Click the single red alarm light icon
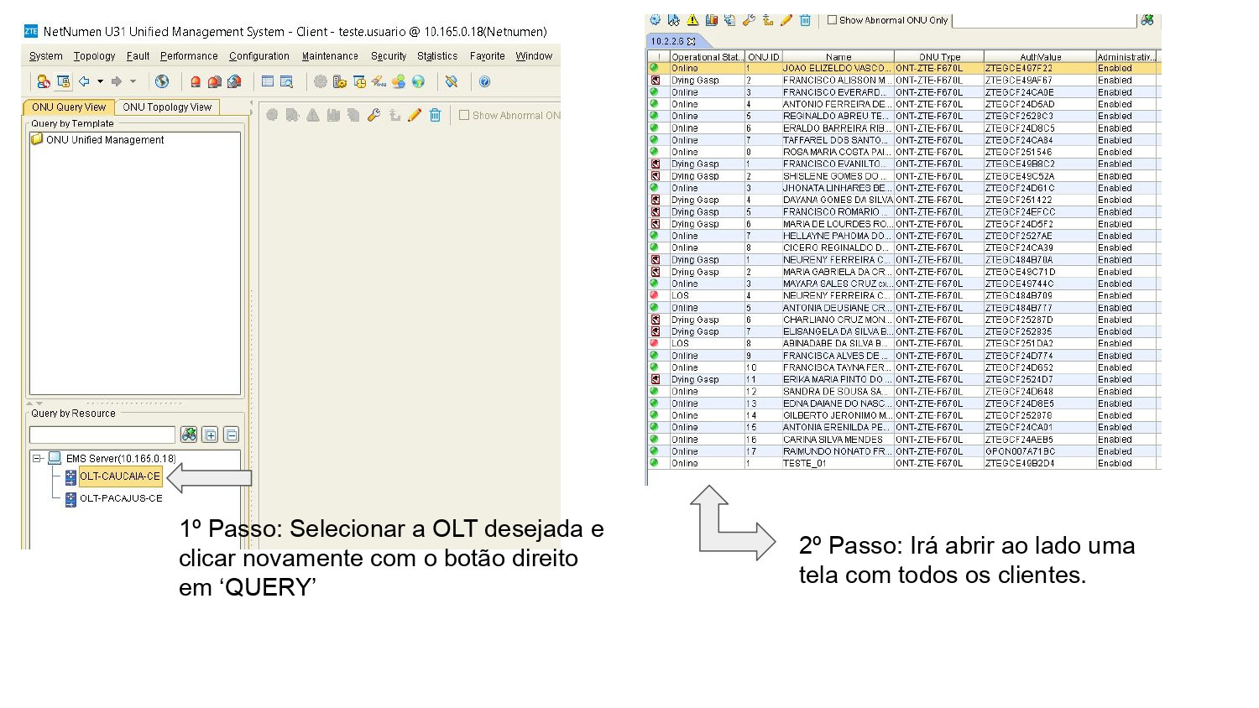The height and width of the screenshot is (708, 1259). 196,81
